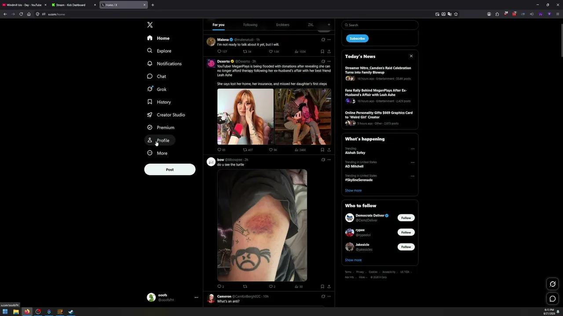563x316 pixels.
Task: Open more options on Dexerto's post
Action: (x=329, y=61)
